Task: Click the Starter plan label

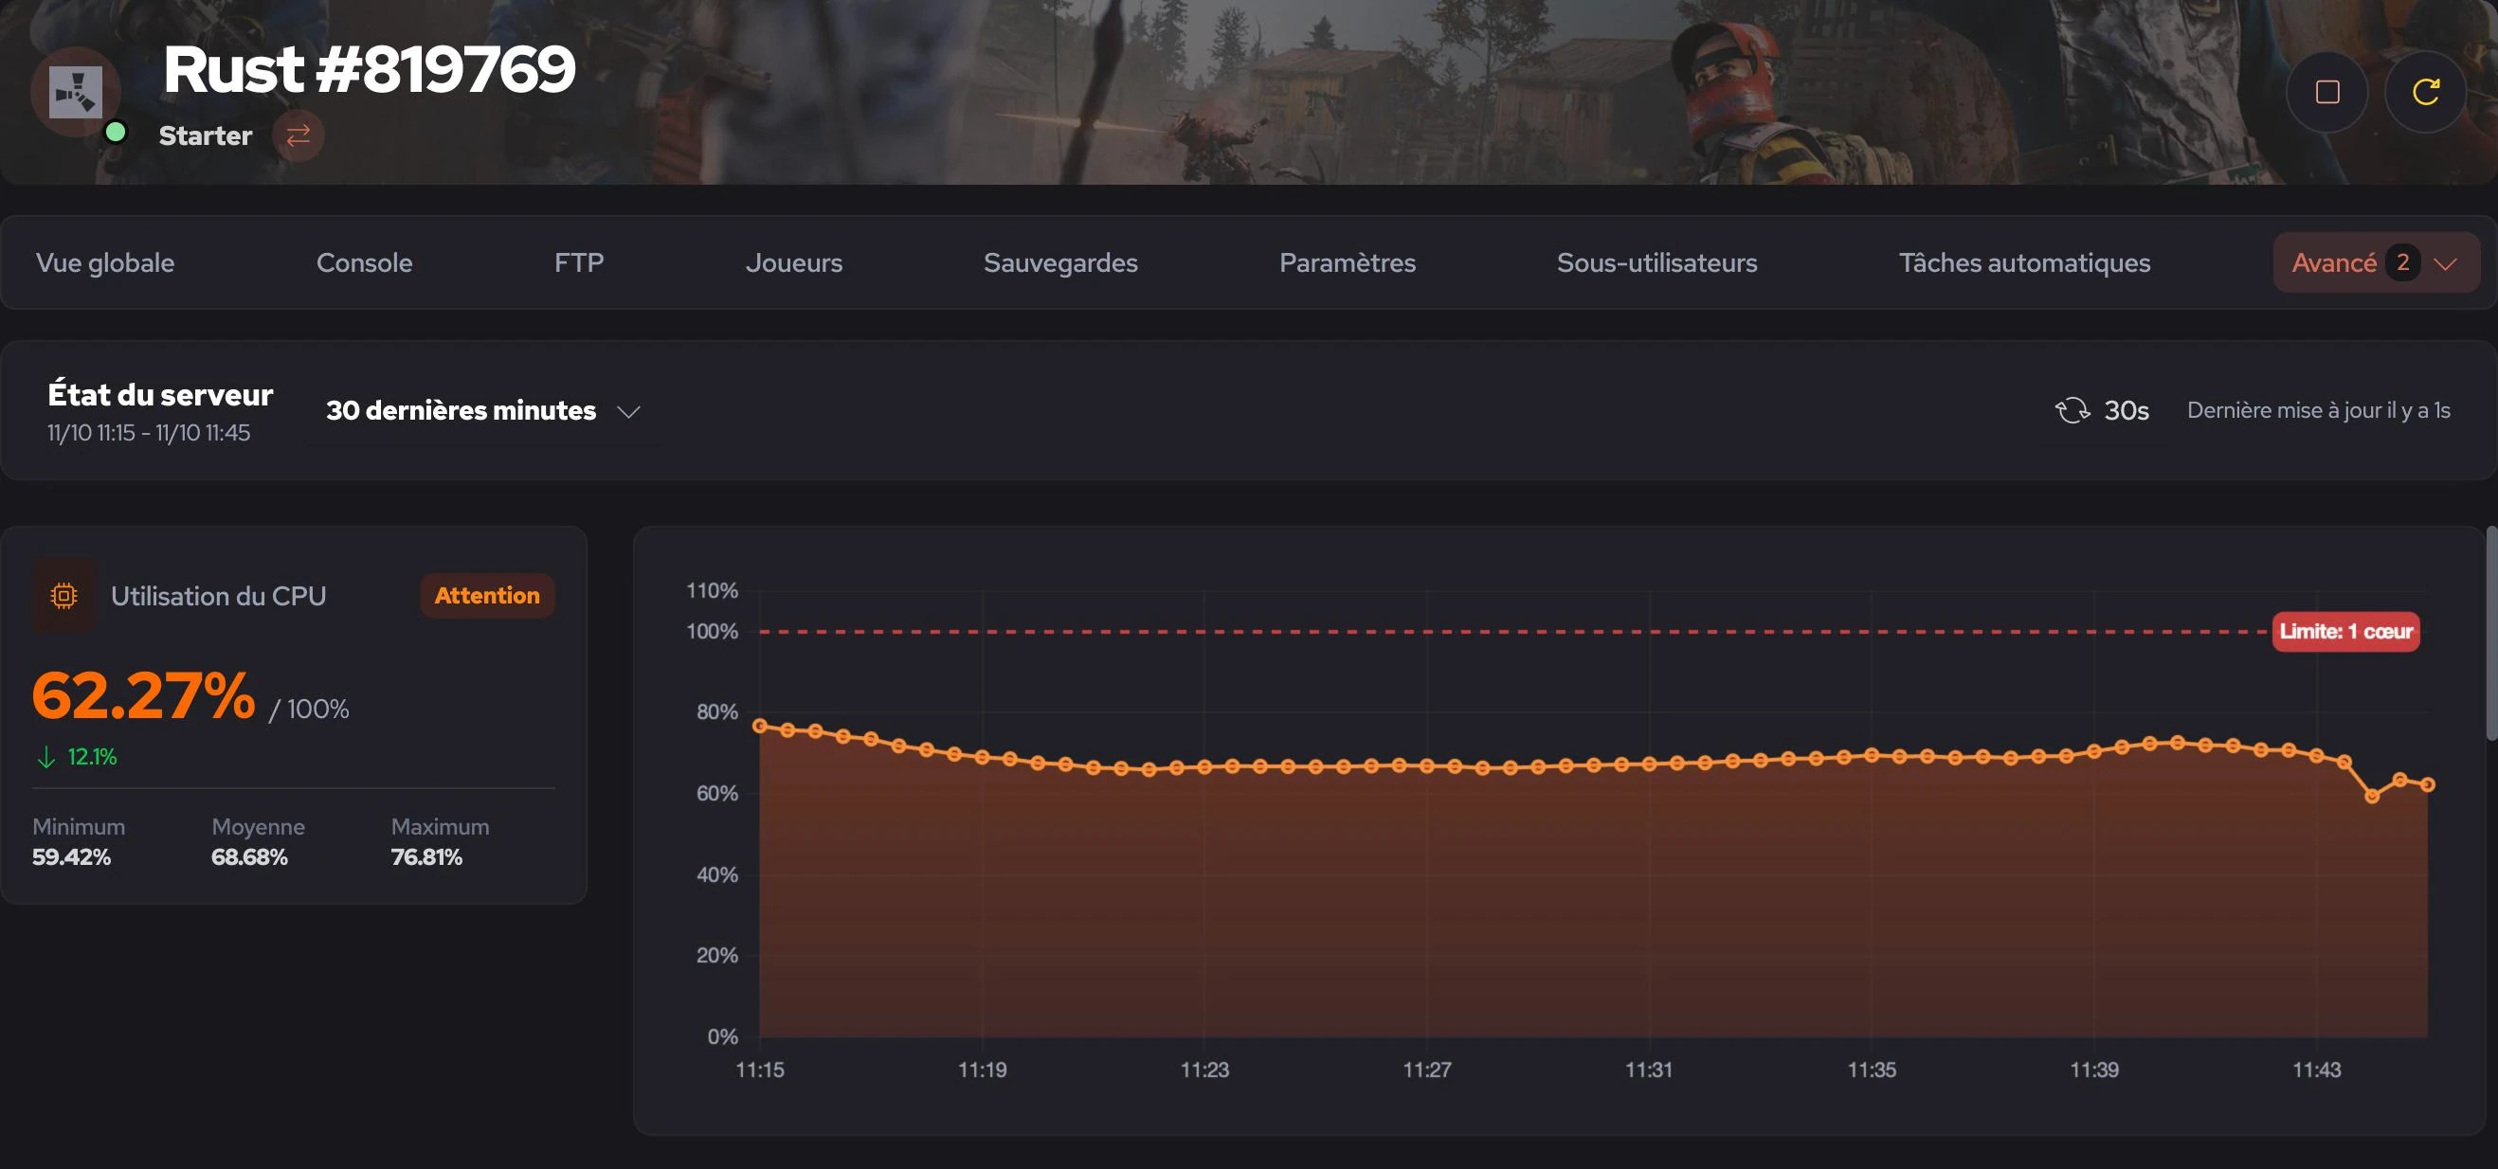Action: 206,135
